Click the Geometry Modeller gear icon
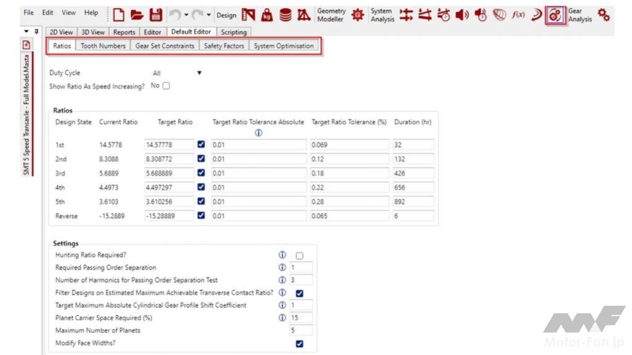Viewport: 632px width, 355px height. point(357,15)
